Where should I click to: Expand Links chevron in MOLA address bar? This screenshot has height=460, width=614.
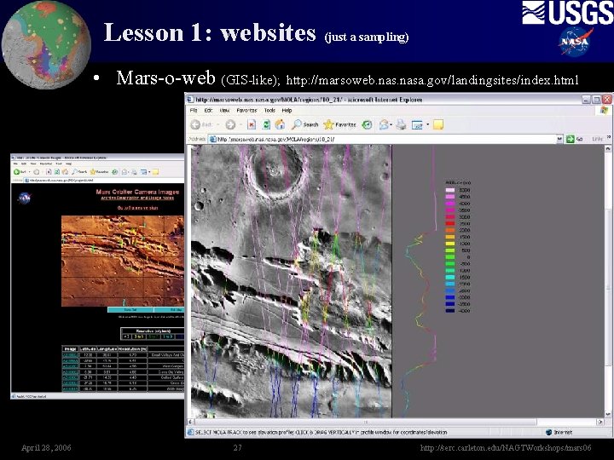(x=608, y=137)
